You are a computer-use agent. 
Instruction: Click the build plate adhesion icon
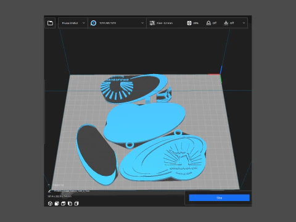point(226,23)
